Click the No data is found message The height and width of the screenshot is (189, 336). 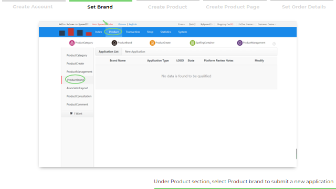(x=186, y=76)
